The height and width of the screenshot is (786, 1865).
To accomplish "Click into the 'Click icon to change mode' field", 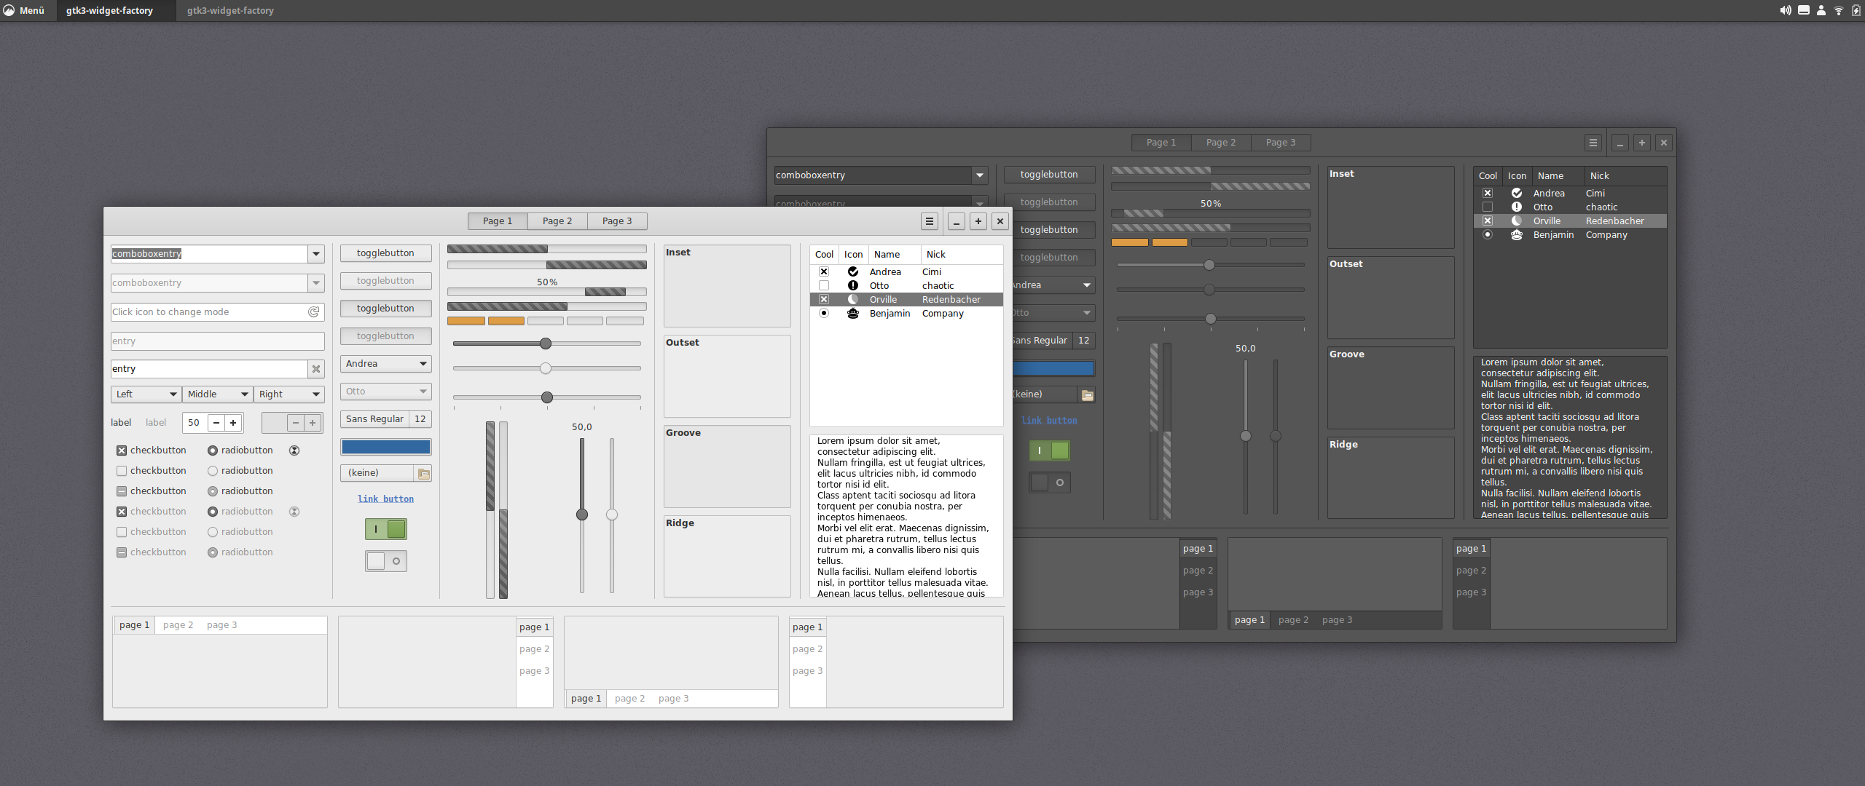I will pyautogui.click(x=218, y=312).
